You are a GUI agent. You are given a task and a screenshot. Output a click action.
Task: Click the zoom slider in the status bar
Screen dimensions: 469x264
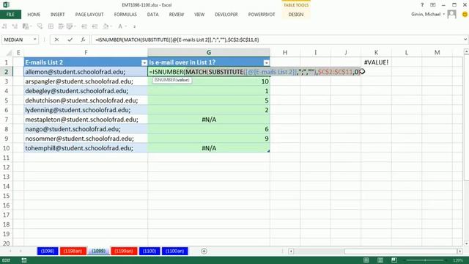pyautogui.click(x=425, y=260)
